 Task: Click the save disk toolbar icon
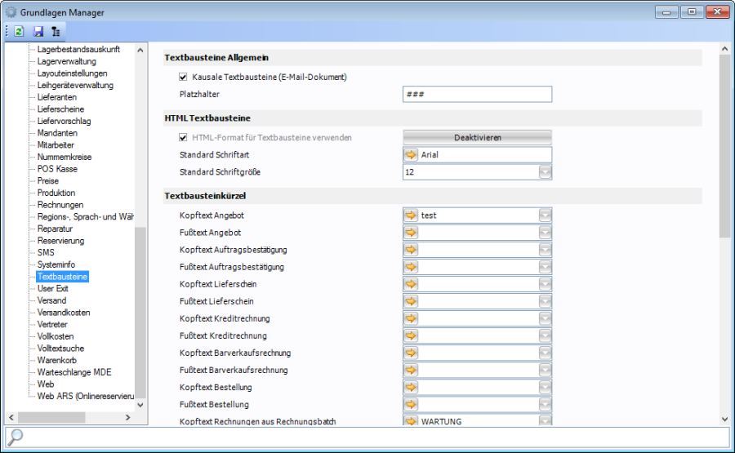point(38,32)
